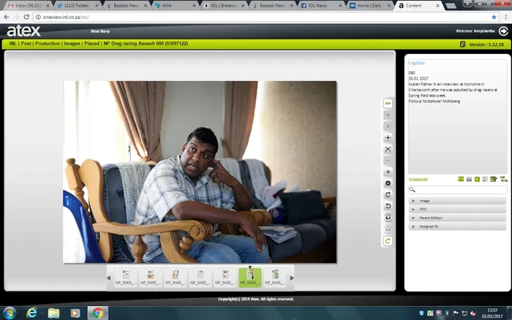Click the fast-forward arrows icon in image toolbar

(x=388, y=104)
